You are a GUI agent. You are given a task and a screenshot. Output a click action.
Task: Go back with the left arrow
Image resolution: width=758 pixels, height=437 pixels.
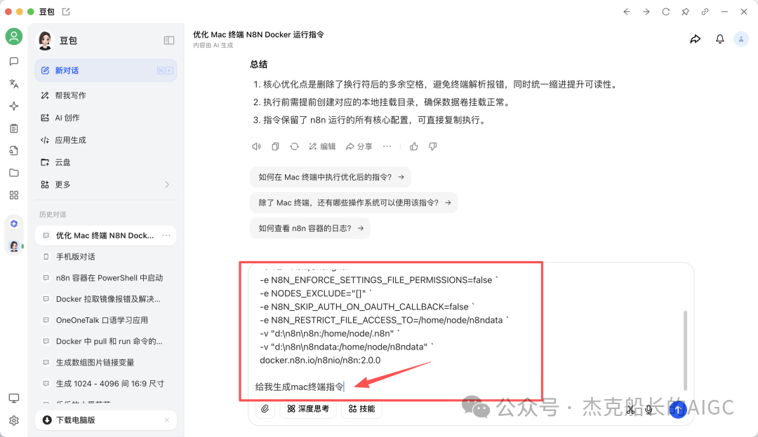coord(627,12)
